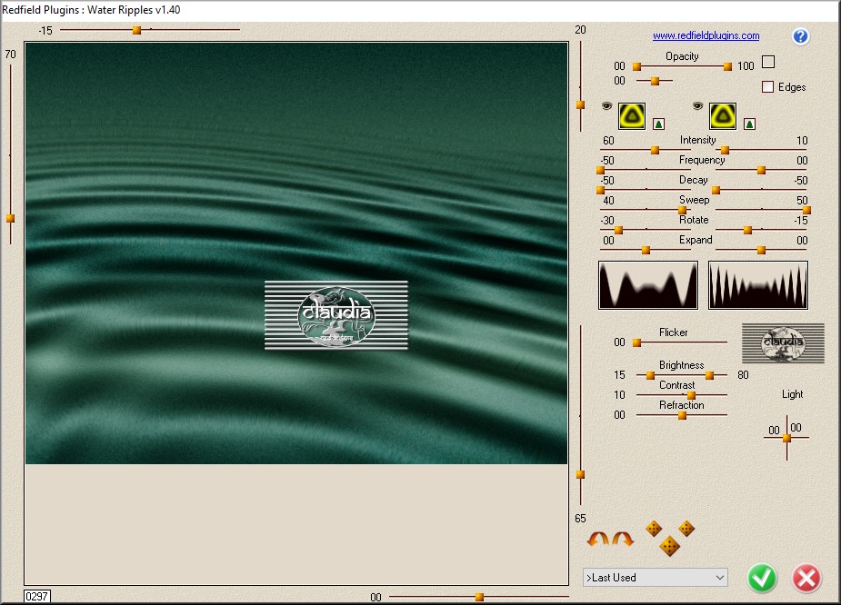Visit www.redfieldplugins.com link
The width and height of the screenshot is (841, 605).
pos(706,36)
